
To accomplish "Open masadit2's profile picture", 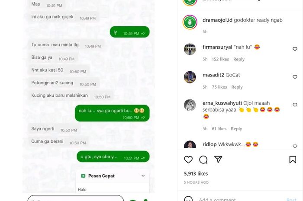I will (190, 77).
